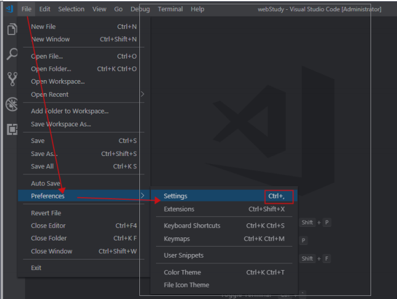
Task: Open Settings from Preferences submenu
Action: point(224,196)
